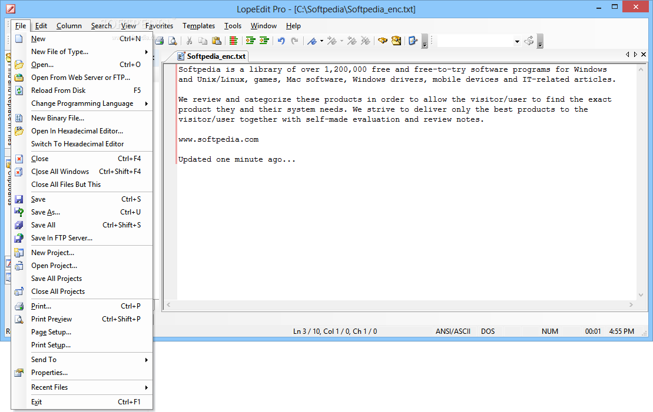
Task: Choose Exit from the File menu
Action: (x=82, y=402)
